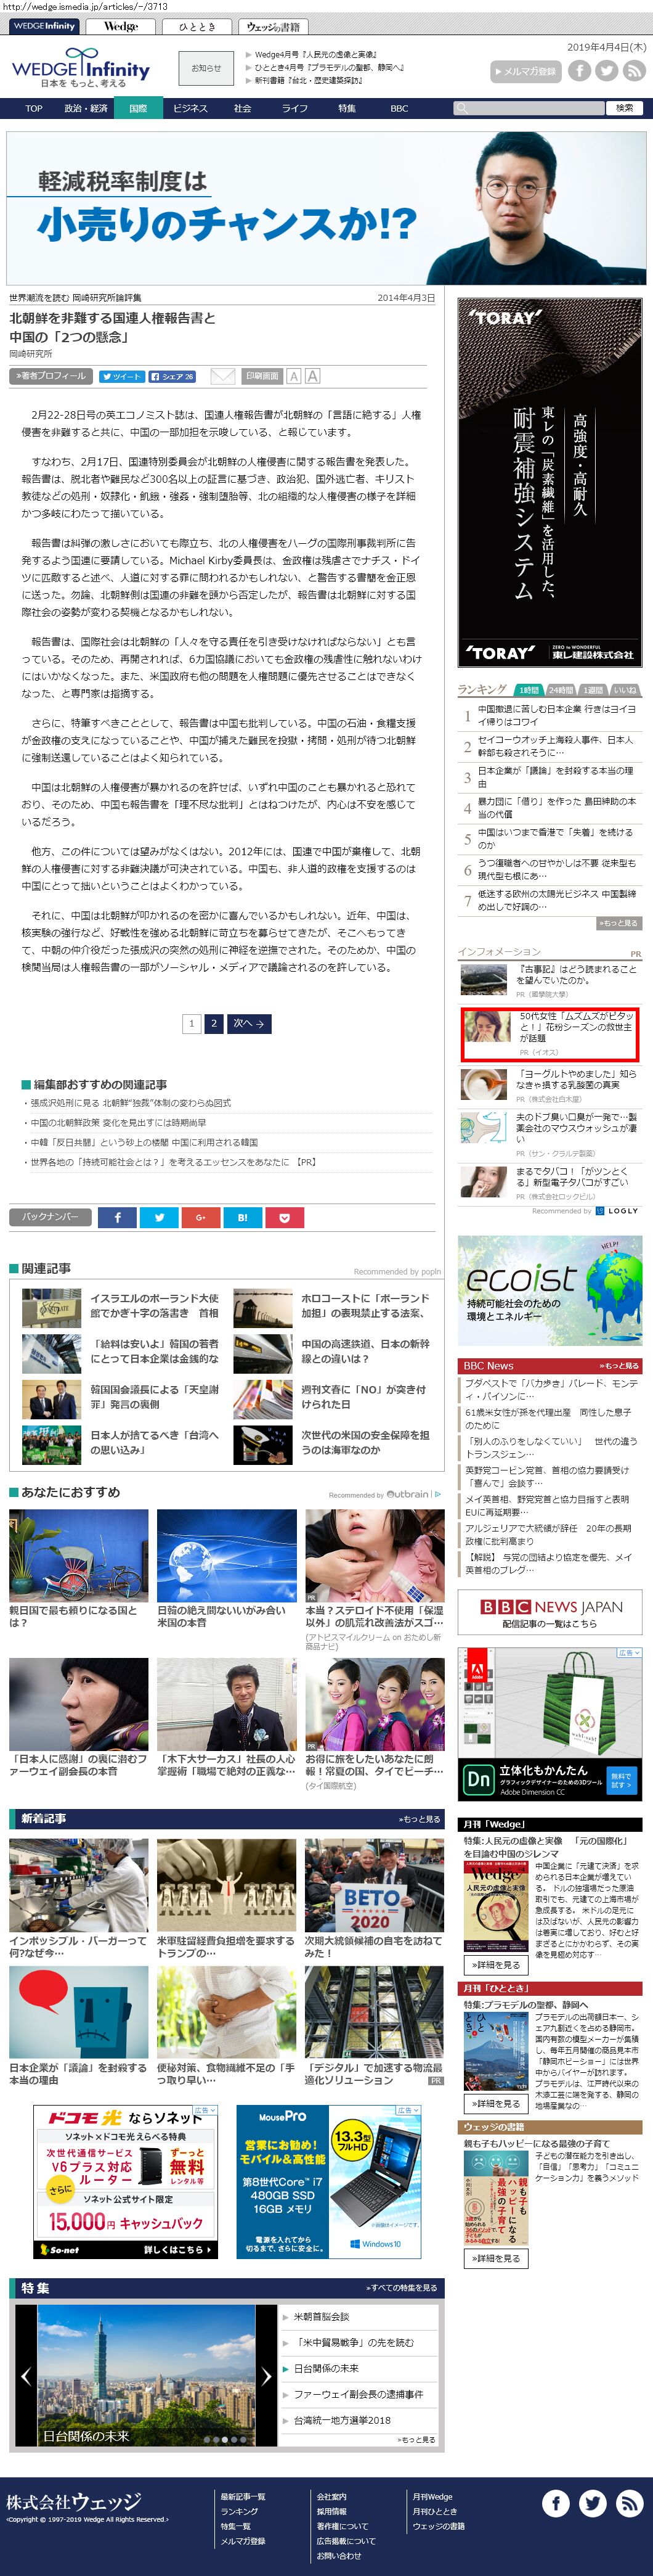Open the ビジネス navigation menu item

pyautogui.click(x=190, y=108)
